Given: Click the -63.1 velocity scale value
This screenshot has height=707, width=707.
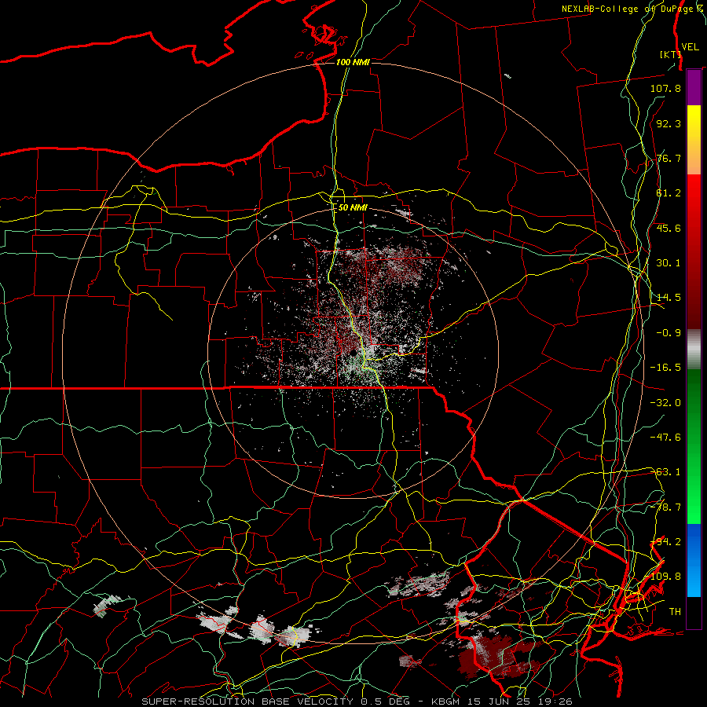Looking at the screenshot, I should point(665,472).
